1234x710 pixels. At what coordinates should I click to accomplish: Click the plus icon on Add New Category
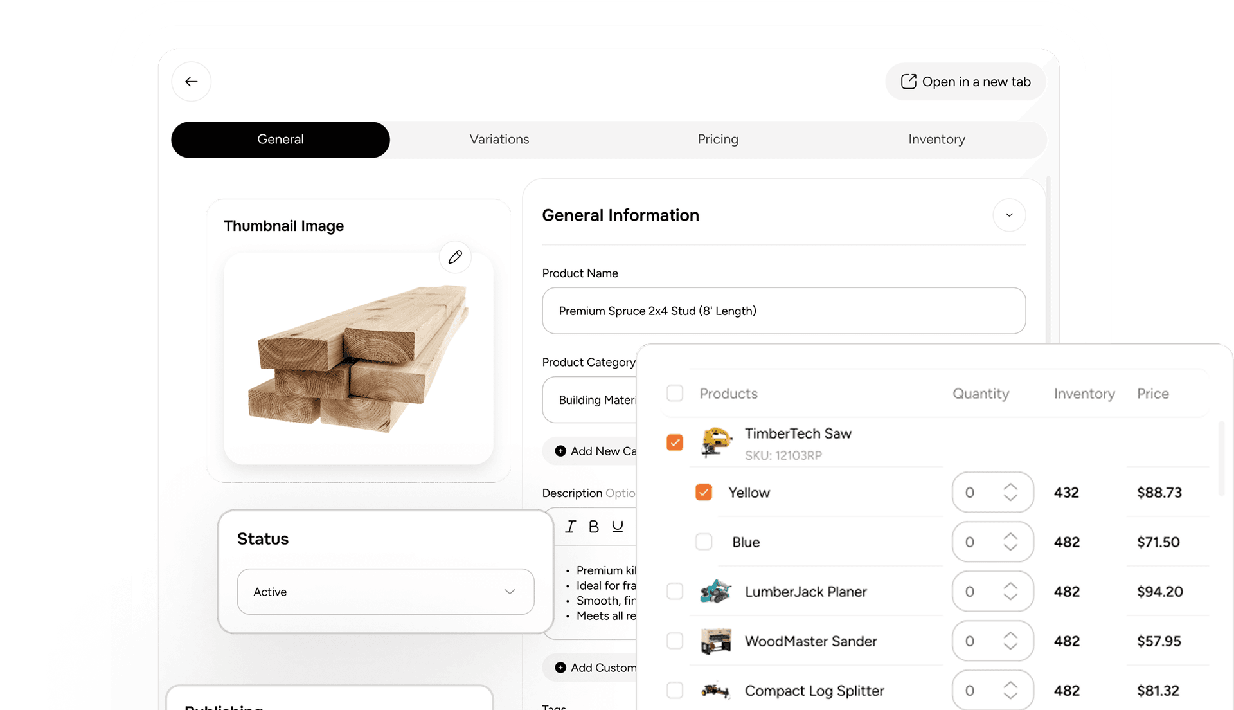[x=559, y=451]
